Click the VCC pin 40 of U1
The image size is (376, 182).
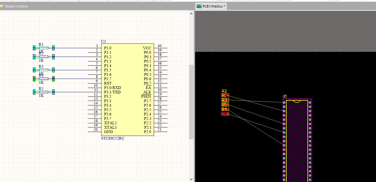(160, 48)
